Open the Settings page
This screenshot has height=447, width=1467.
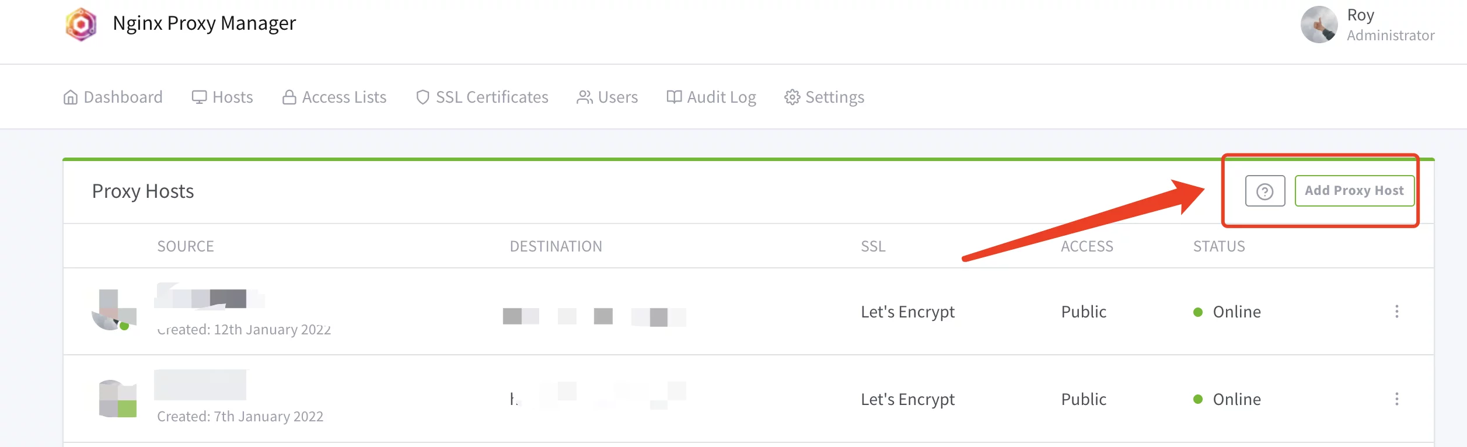pyautogui.click(x=824, y=97)
